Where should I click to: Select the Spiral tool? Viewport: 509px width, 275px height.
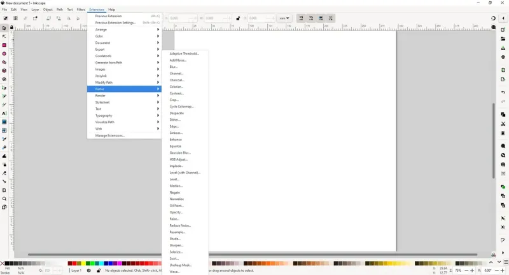(4, 79)
